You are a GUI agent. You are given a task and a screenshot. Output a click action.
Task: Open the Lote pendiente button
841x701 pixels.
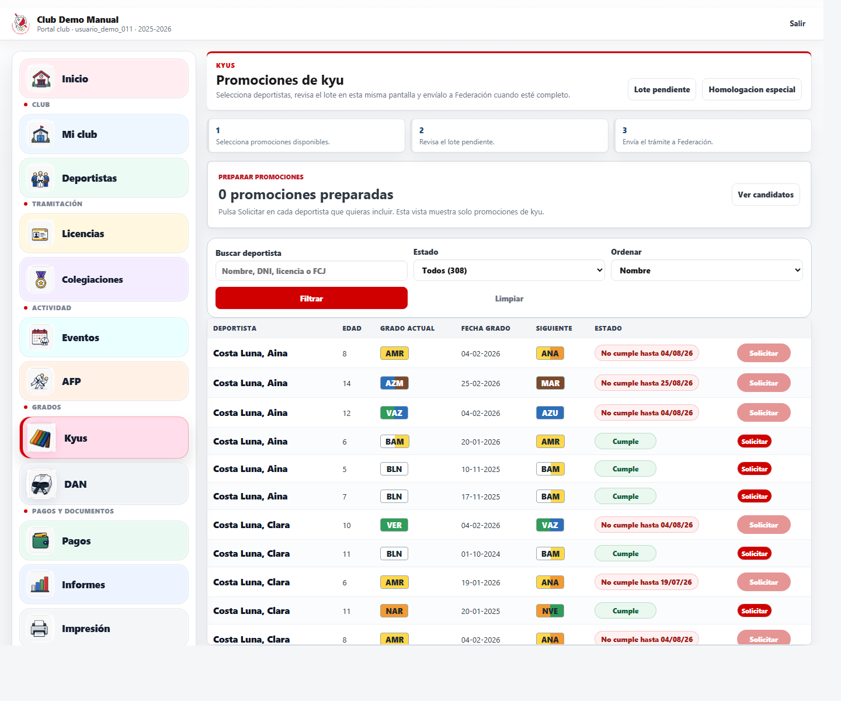tap(662, 89)
